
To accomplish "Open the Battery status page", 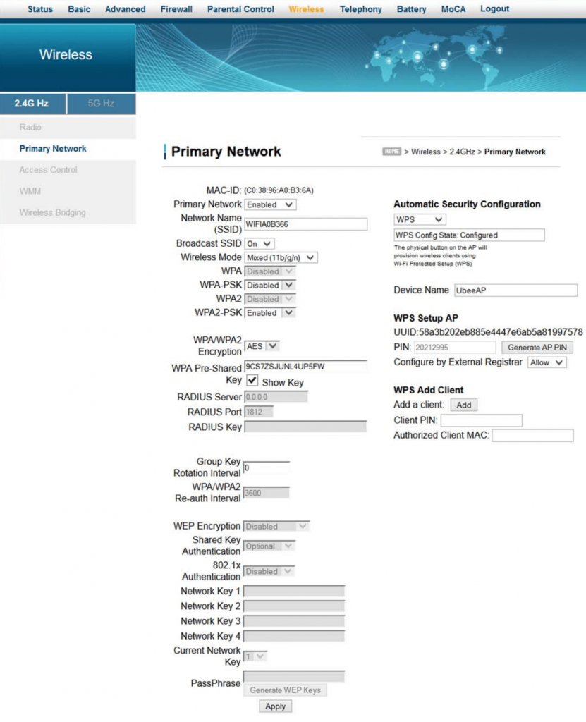I will [x=411, y=8].
